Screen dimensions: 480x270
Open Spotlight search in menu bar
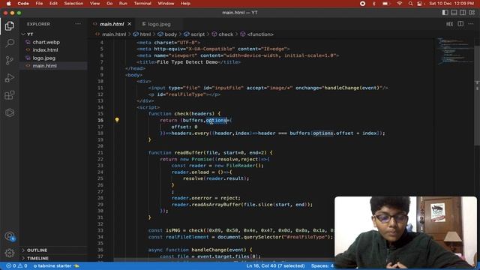[x=410, y=3]
